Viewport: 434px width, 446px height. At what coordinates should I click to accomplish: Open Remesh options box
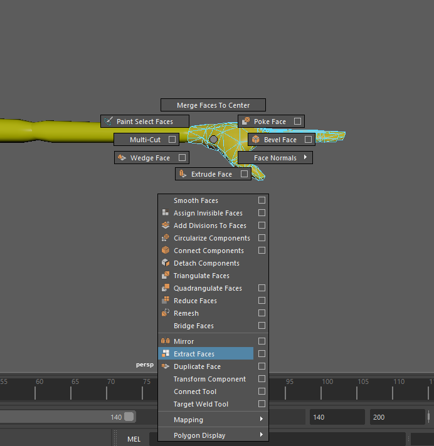click(262, 313)
